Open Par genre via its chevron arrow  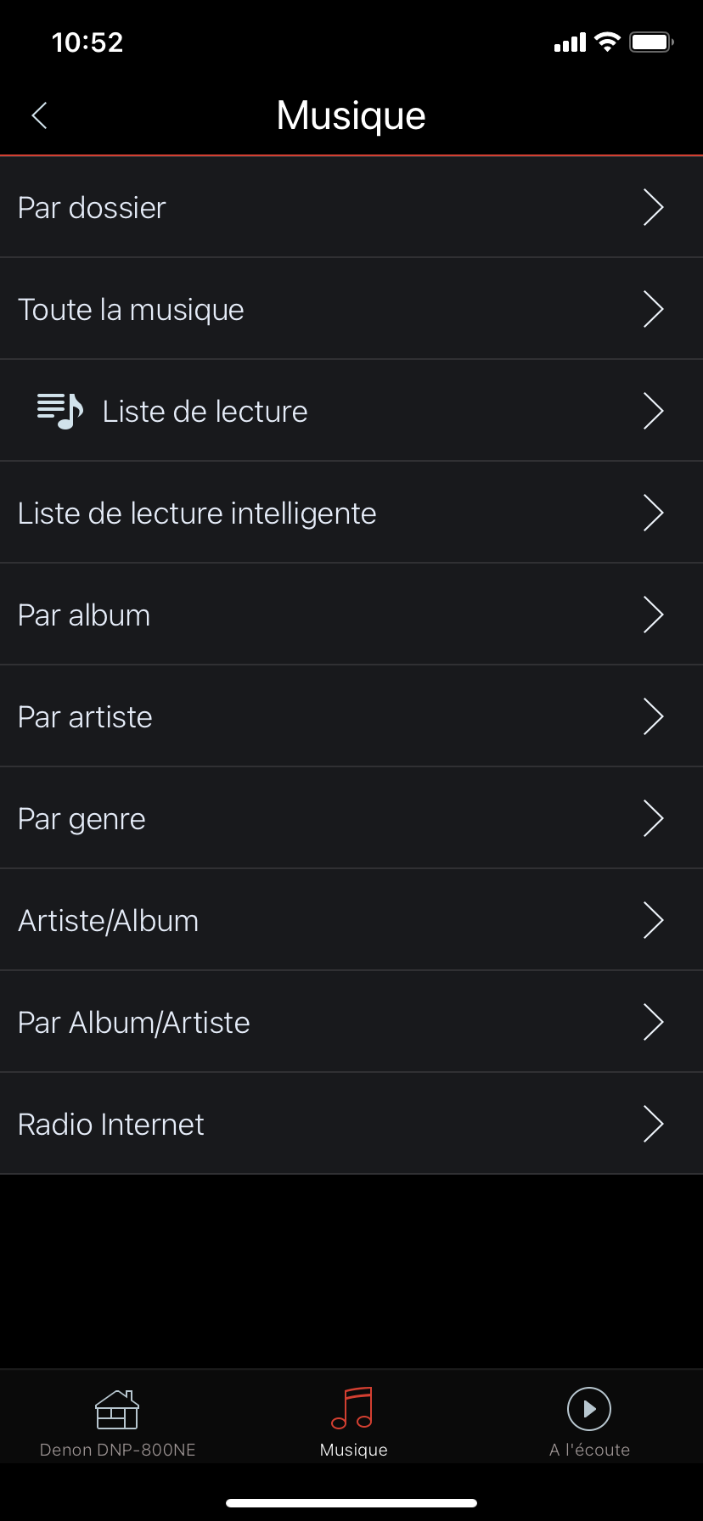652,818
